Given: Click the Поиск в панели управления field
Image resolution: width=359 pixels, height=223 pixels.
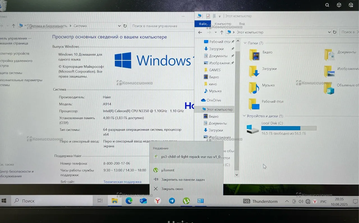Looking at the screenshot, I should 162,26.
